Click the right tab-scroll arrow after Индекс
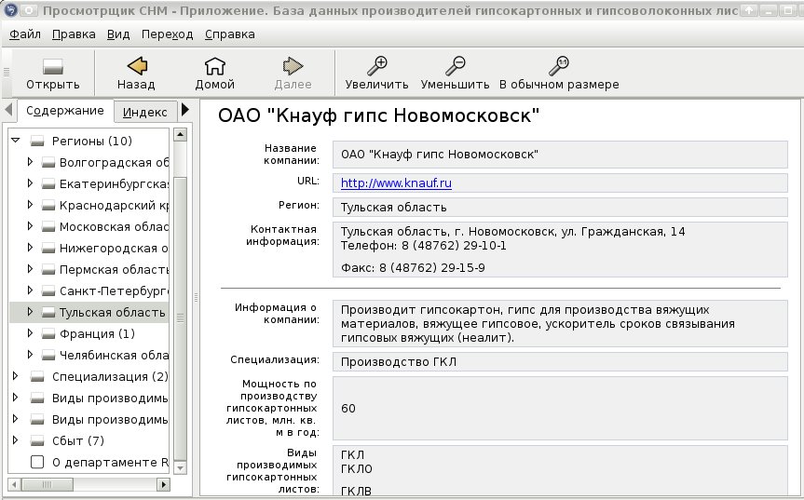 click(185, 109)
